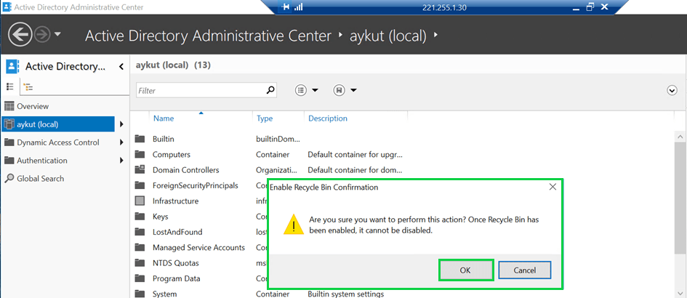Image resolution: width=687 pixels, height=298 pixels.
Task: Open Global Search
Action: 40,179
